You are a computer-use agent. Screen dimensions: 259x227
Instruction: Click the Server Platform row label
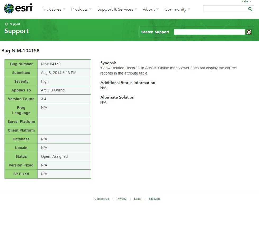pyautogui.click(x=21, y=122)
